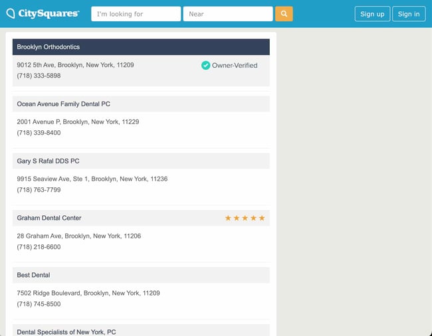
Task: Open Ocean Avenue Family Dental PC listing
Action: click(x=64, y=104)
